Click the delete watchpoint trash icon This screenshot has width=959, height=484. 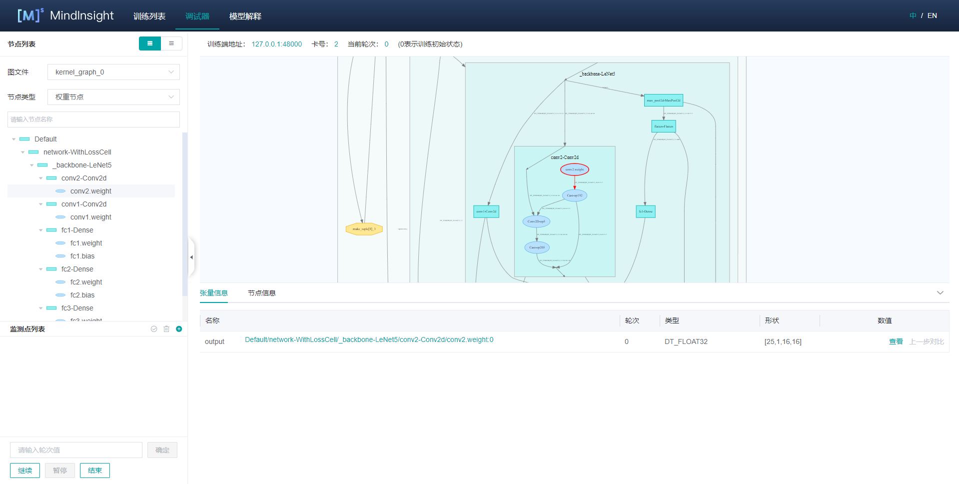[x=166, y=329]
